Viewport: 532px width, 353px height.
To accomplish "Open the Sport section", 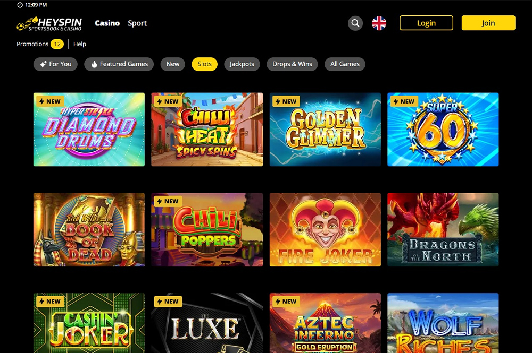I will click(137, 23).
